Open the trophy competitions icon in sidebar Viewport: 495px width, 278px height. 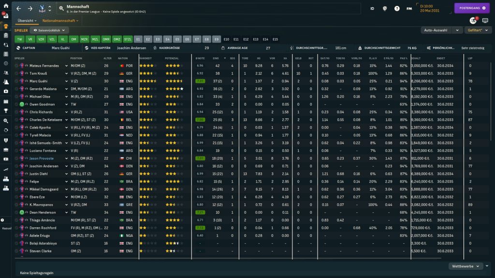(6, 111)
